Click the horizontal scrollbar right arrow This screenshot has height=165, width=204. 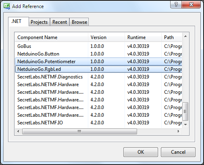click(178, 131)
